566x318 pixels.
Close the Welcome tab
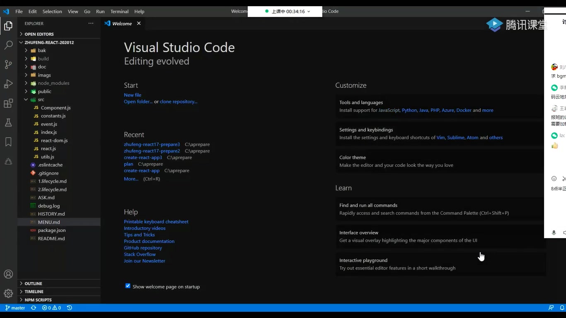click(139, 24)
